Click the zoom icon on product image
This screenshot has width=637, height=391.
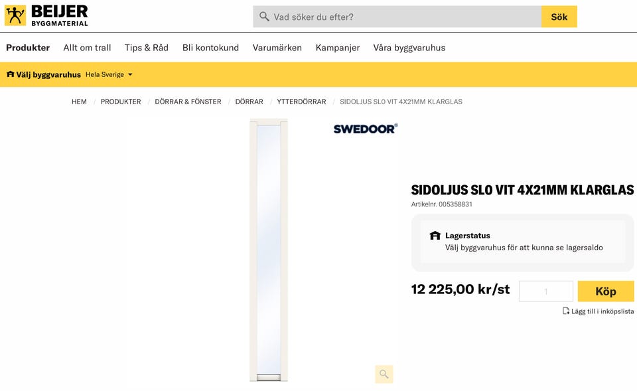pos(384,374)
